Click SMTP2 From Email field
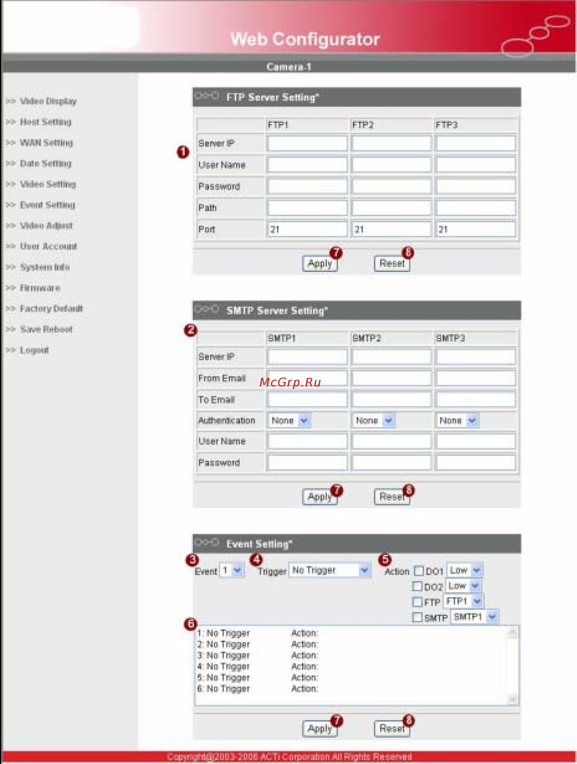The image size is (577, 764). (391, 378)
